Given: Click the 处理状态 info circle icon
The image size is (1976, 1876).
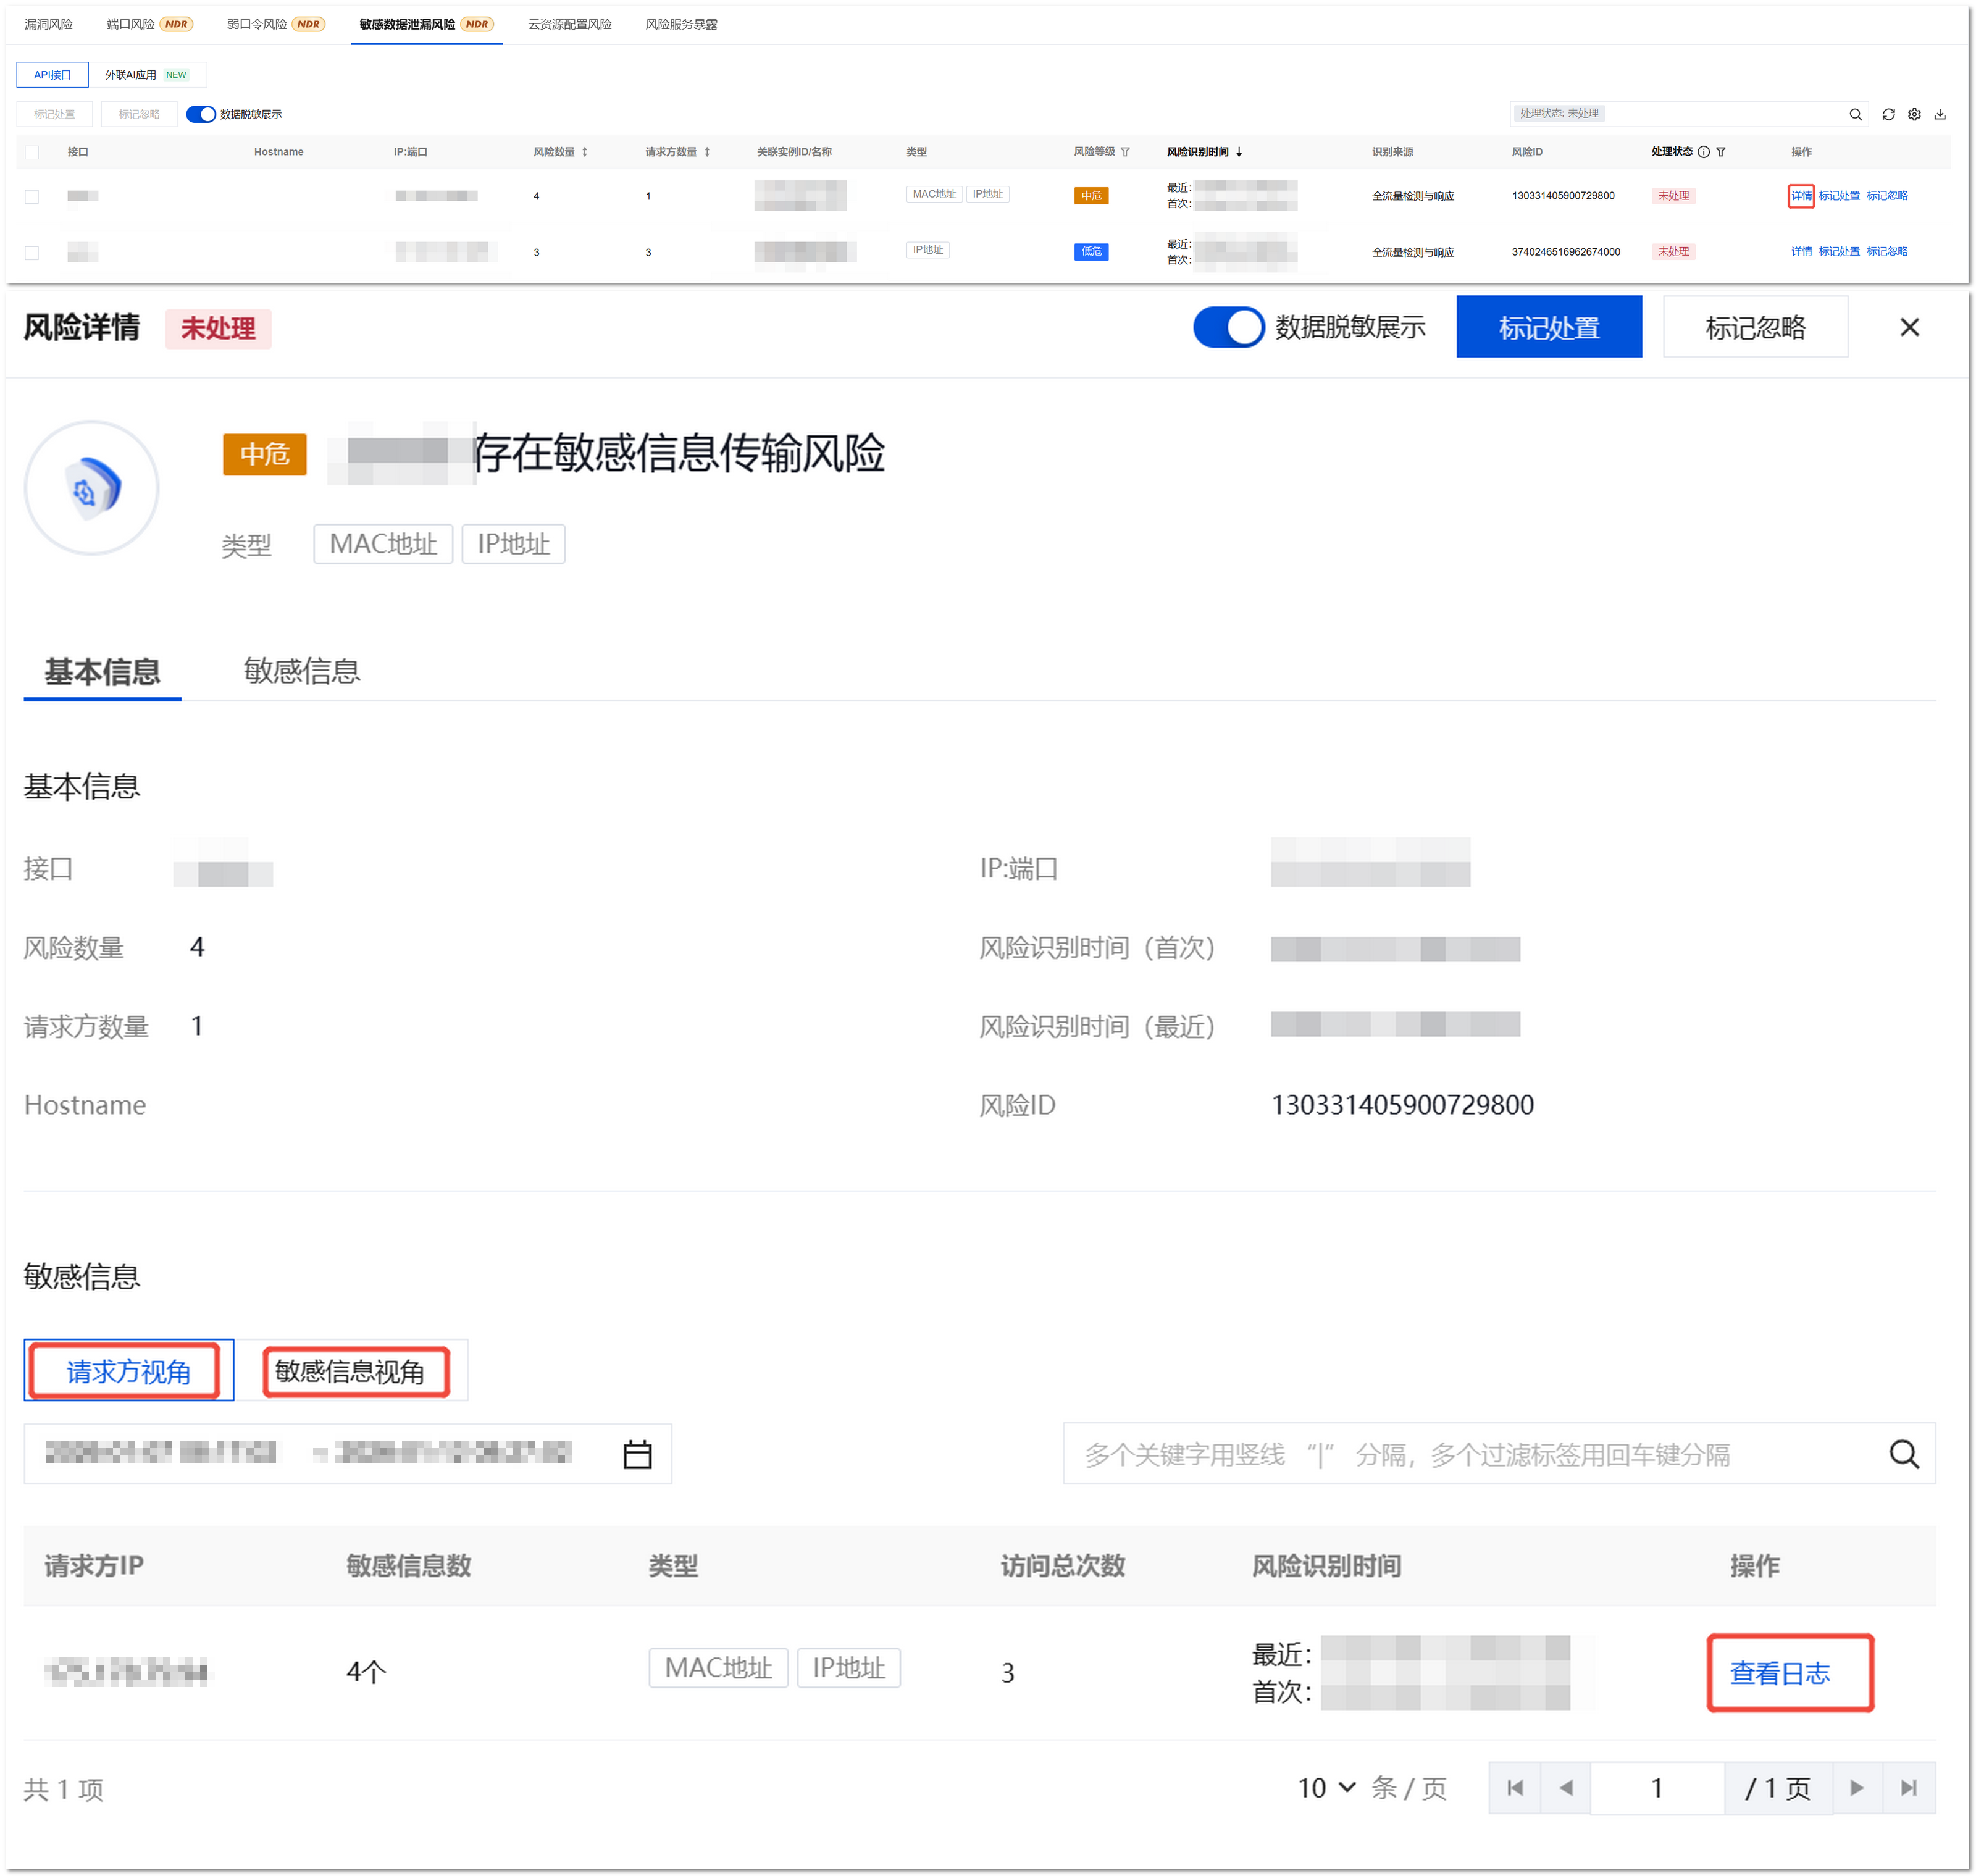Looking at the screenshot, I should coord(1704,152).
